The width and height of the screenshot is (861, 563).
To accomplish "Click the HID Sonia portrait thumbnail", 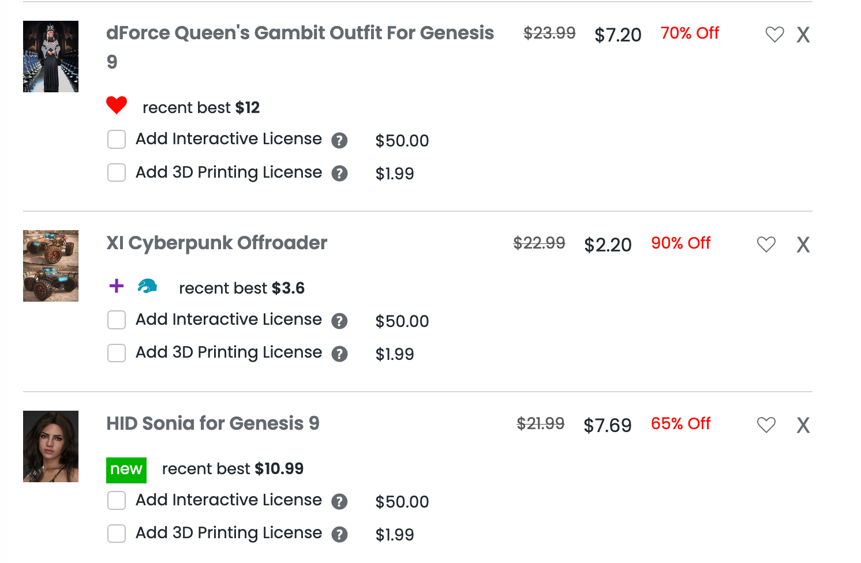I will click(x=51, y=446).
